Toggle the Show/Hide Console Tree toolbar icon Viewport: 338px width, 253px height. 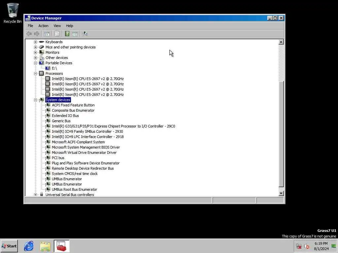pos(47,34)
